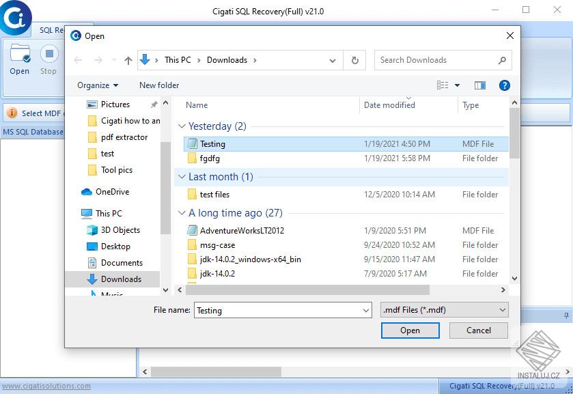Image resolution: width=573 pixels, height=394 pixels.
Task: Expand the File name combo box arrow
Action: (366, 310)
